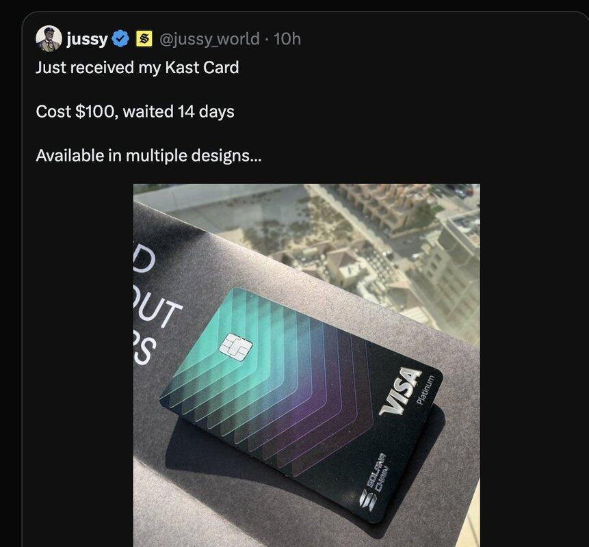This screenshot has width=589, height=547.
Task: Open the attached Kast card photo
Action: pyautogui.click(x=306, y=365)
